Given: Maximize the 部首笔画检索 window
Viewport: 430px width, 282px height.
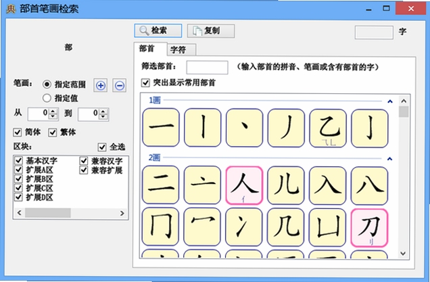Looking at the screenshot, I should point(386,9).
